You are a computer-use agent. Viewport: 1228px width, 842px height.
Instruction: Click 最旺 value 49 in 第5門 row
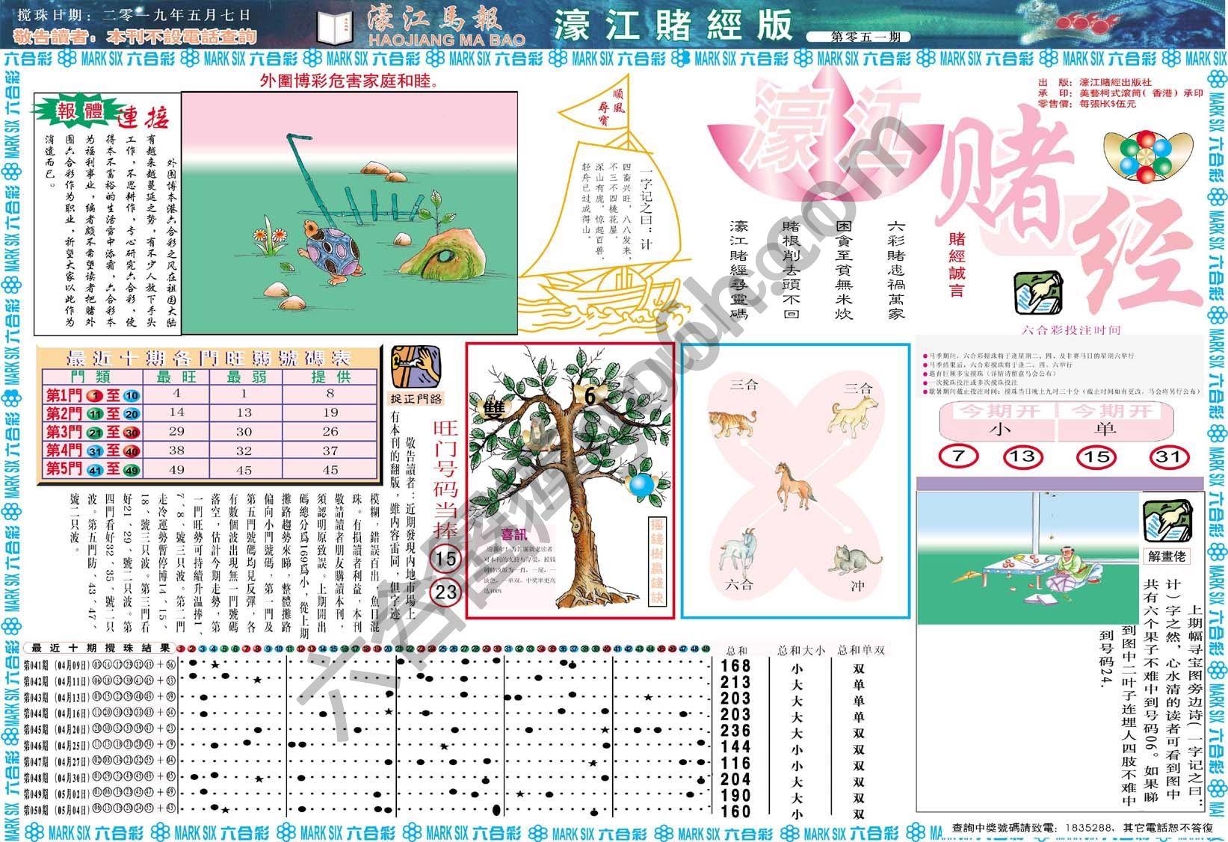coord(176,470)
